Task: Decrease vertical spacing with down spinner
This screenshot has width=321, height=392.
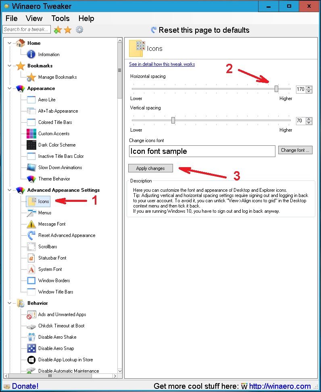Action: click(x=309, y=122)
